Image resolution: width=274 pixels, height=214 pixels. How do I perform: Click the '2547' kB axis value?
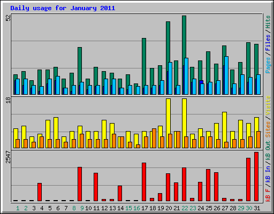click(x=8, y=157)
